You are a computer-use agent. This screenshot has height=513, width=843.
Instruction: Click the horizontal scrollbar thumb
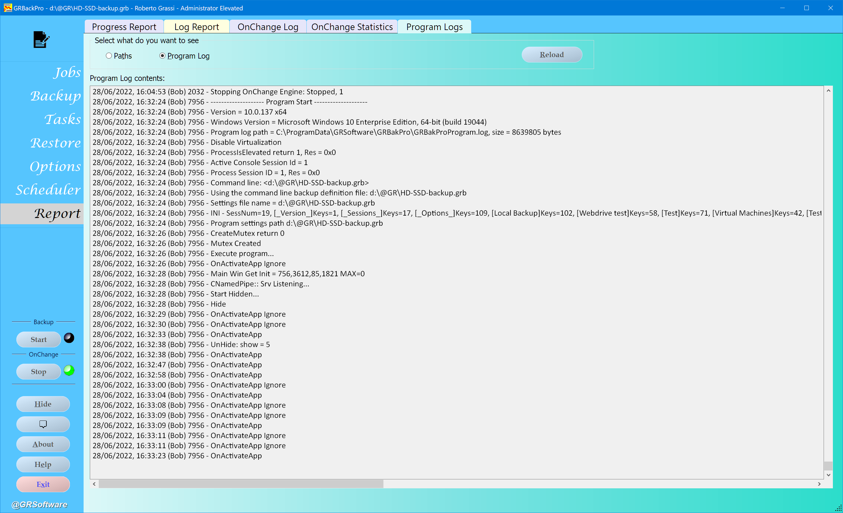coord(241,484)
